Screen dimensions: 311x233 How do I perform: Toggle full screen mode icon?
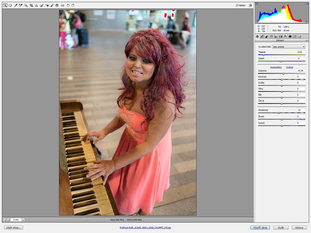pyautogui.click(x=250, y=5)
